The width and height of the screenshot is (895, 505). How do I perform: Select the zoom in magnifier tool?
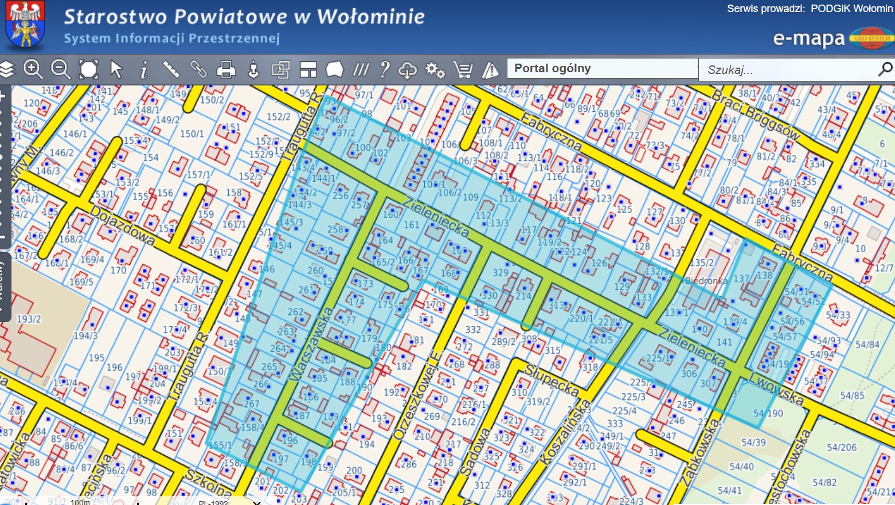(x=33, y=69)
